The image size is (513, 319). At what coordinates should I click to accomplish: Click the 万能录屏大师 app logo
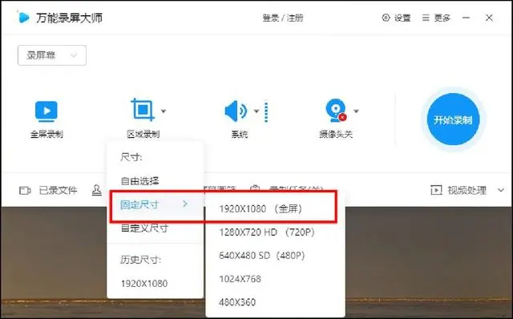point(23,18)
